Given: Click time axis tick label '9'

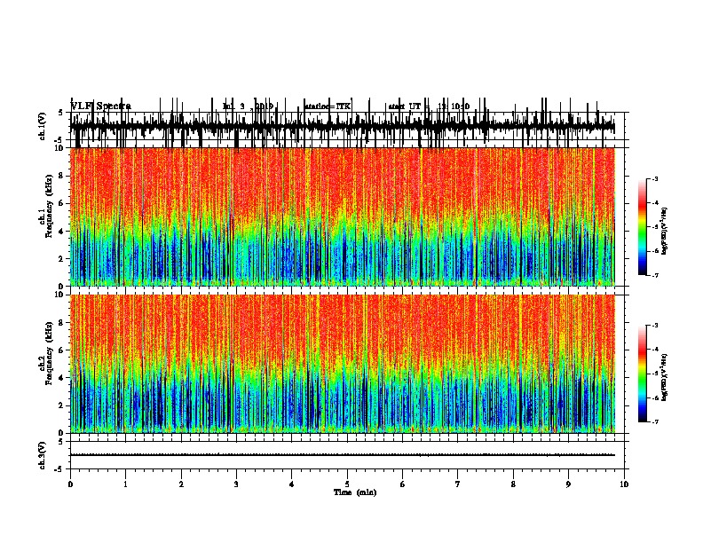Looking at the screenshot, I should [568, 484].
